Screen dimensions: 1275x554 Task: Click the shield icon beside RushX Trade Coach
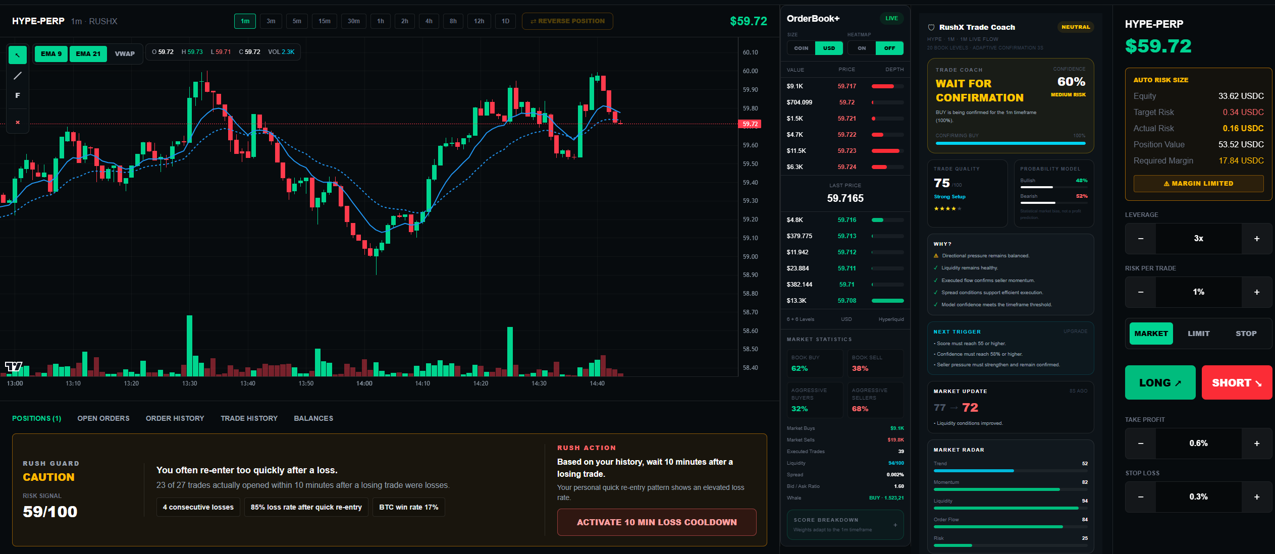[x=931, y=27]
